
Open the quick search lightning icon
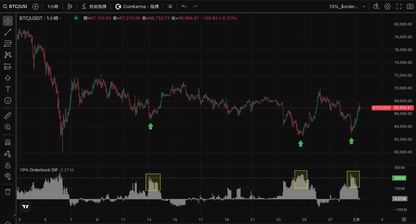pos(376,6)
